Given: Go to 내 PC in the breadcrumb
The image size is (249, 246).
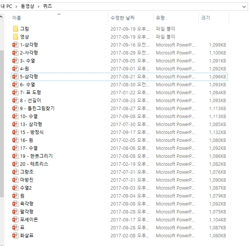Looking at the screenshot, I should pyautogui.click(x=6, y=6).
